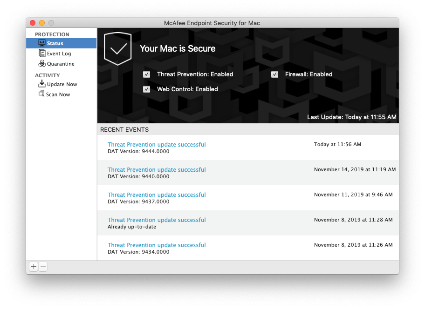This screenshot has width=425, height=309.
Task: Click the Update Now download icon
Action: click(x=42, y=84)
